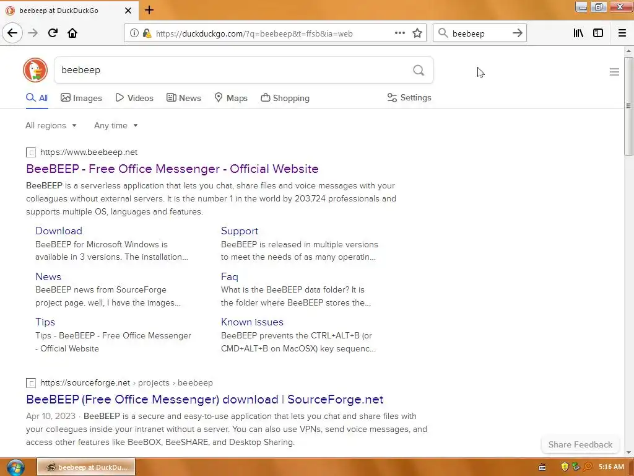The height and width of the screenshot is (476, 634).
Task: Open a new tab with plus button
Action: pos(149,10)
